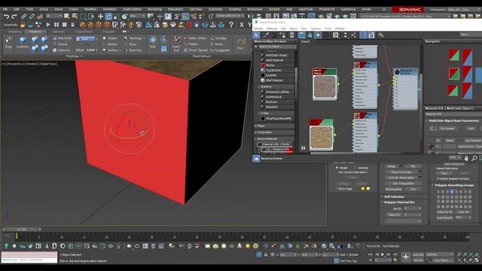The image size is (482, 271).
Task: Pause the Phoenix simulation
Action: (x=56, y=25)
